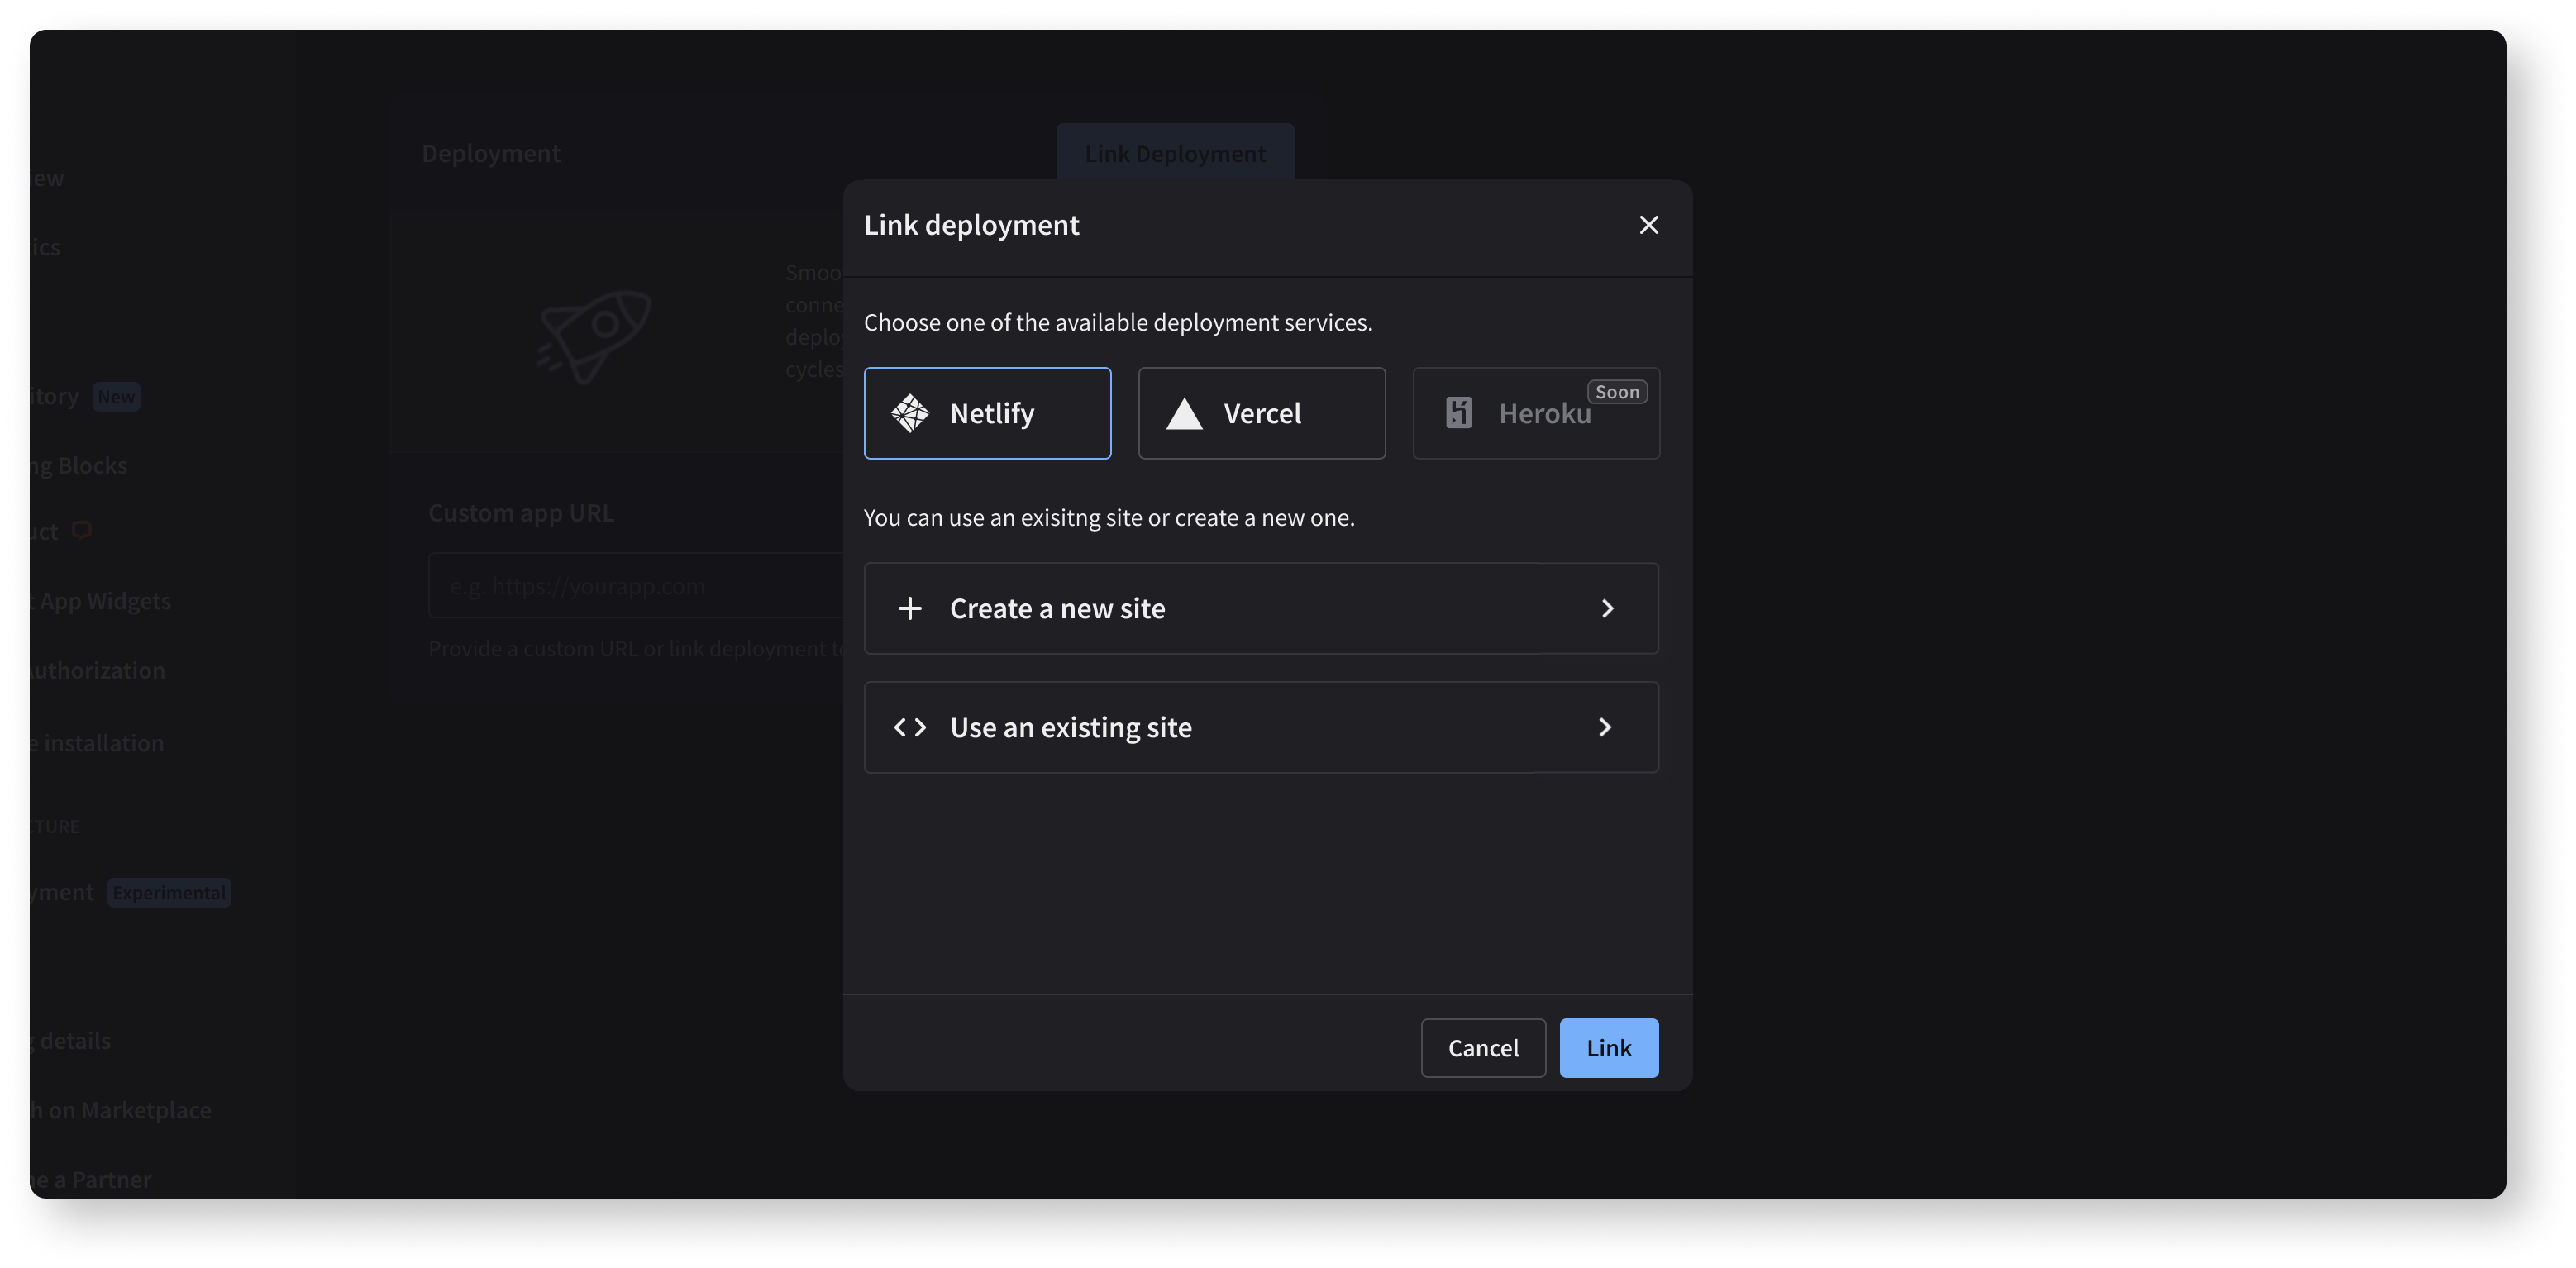Click the Link Deployment button behind dialog
This screenshot has width=2576, height=1268.
1175,153
